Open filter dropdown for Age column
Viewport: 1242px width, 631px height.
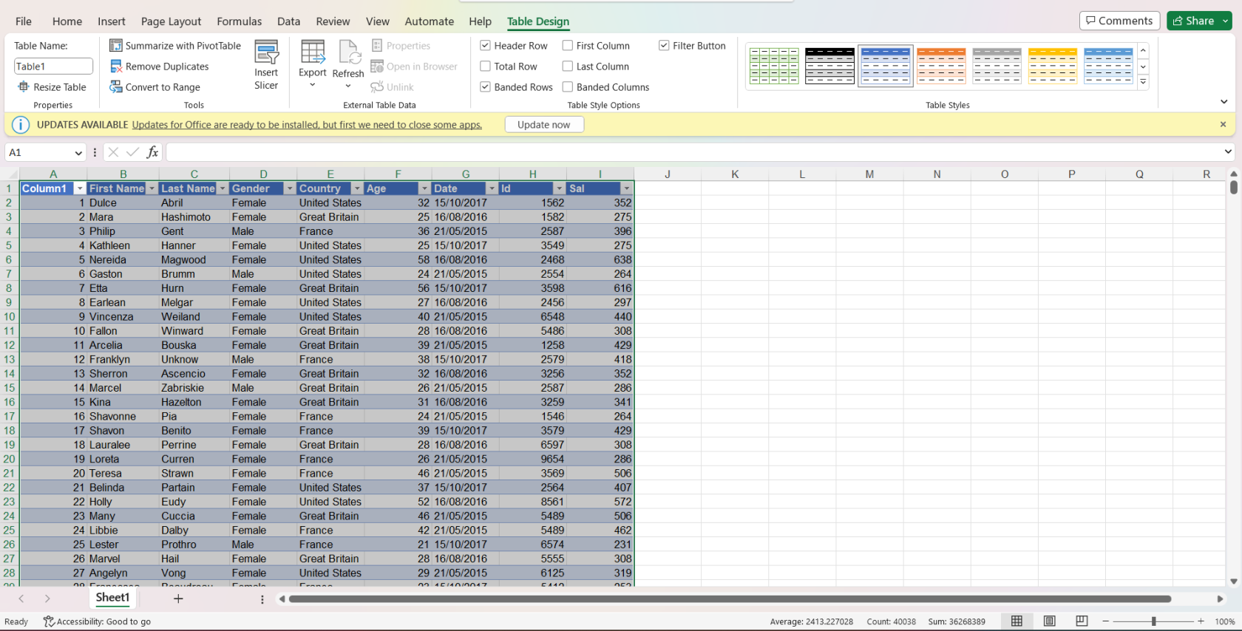(424, 188)
